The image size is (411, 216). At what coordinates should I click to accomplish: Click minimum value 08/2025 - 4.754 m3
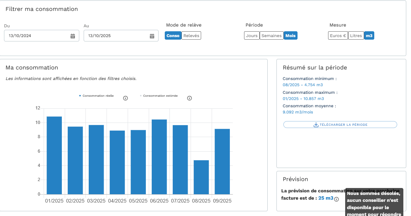tap(303, 85)
